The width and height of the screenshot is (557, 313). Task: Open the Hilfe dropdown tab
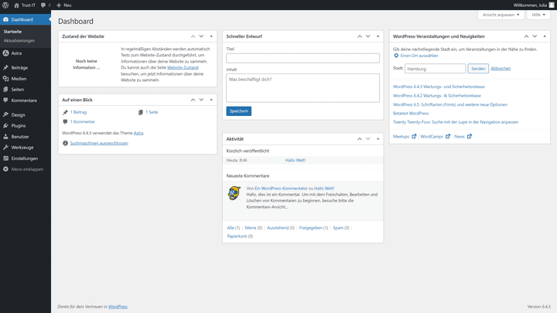538,15
